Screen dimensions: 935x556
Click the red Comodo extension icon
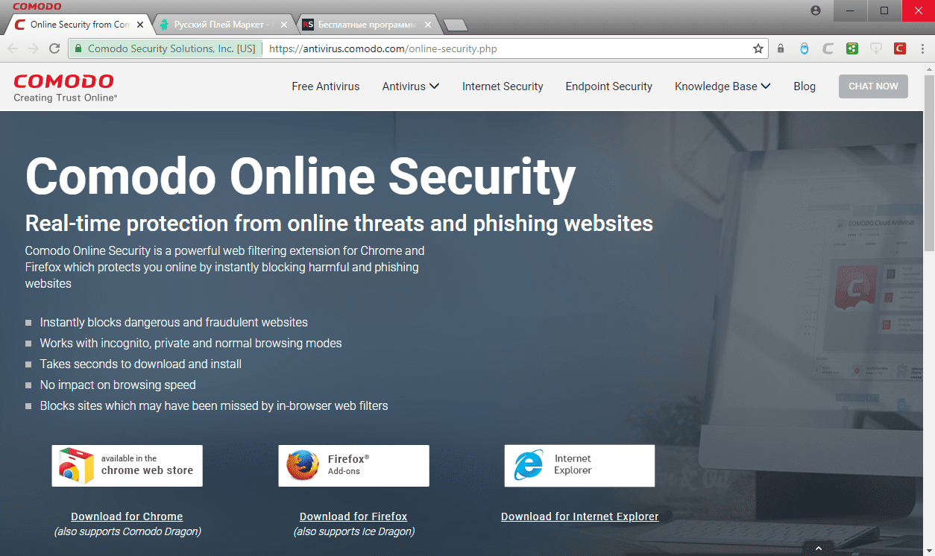tap(900, 48)
